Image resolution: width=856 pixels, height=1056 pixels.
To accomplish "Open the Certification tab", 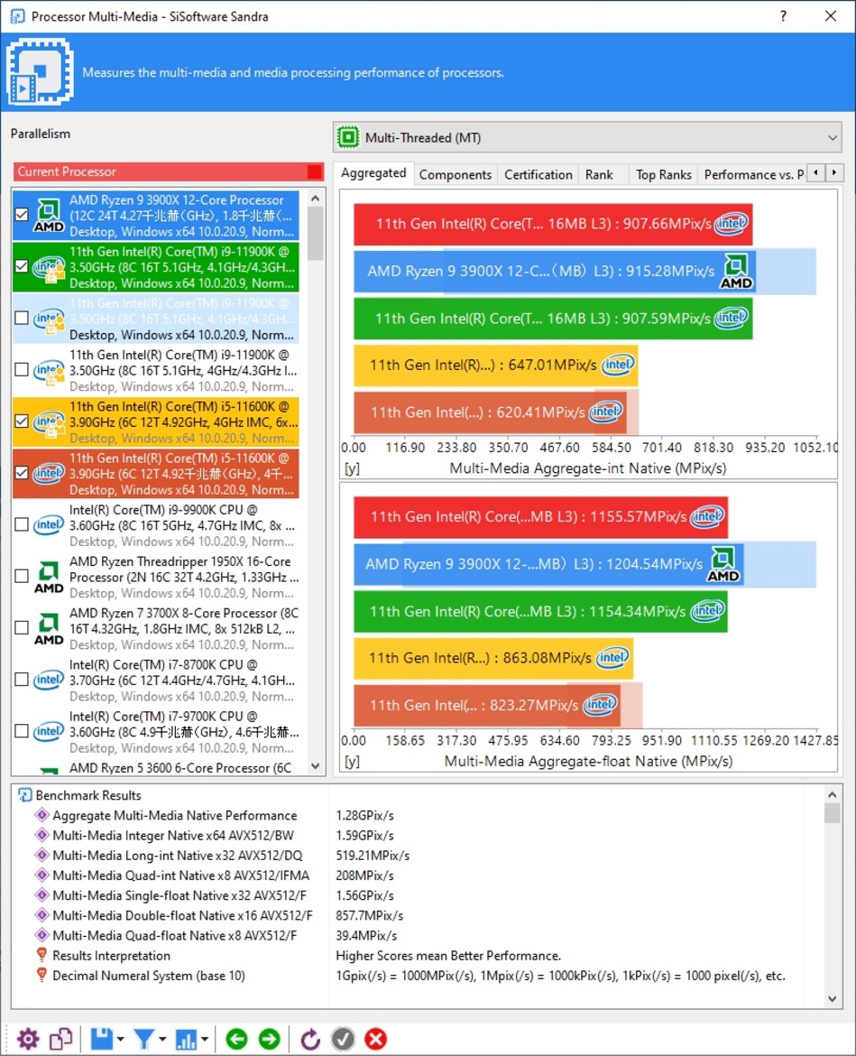I will [538, 174].
